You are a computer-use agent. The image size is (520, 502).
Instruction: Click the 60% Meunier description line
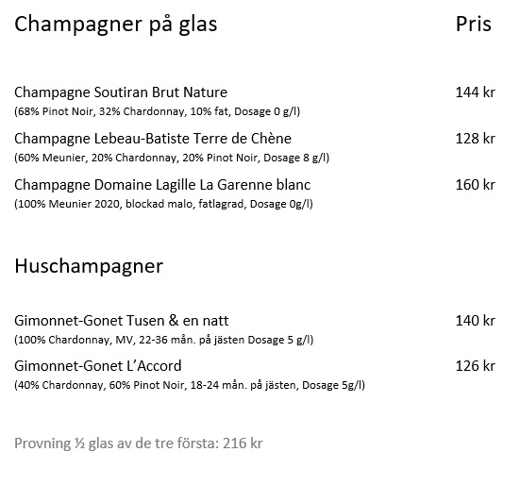(172, 158)
